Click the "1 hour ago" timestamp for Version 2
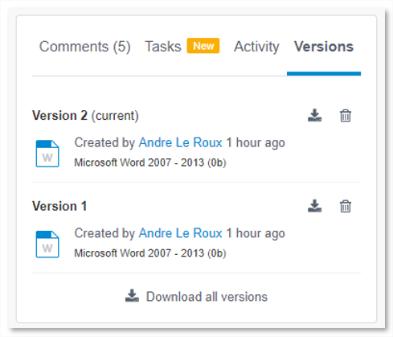The width and height of the screenshot is (393, 337). click(256, 142)
